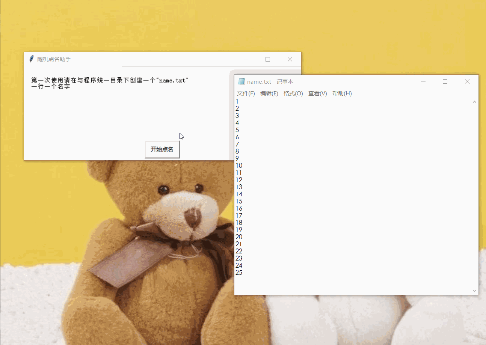Click the instruction text mentioning "name.txt"
Viewport: 486px width, 345px height.
(x=110, y=80)
